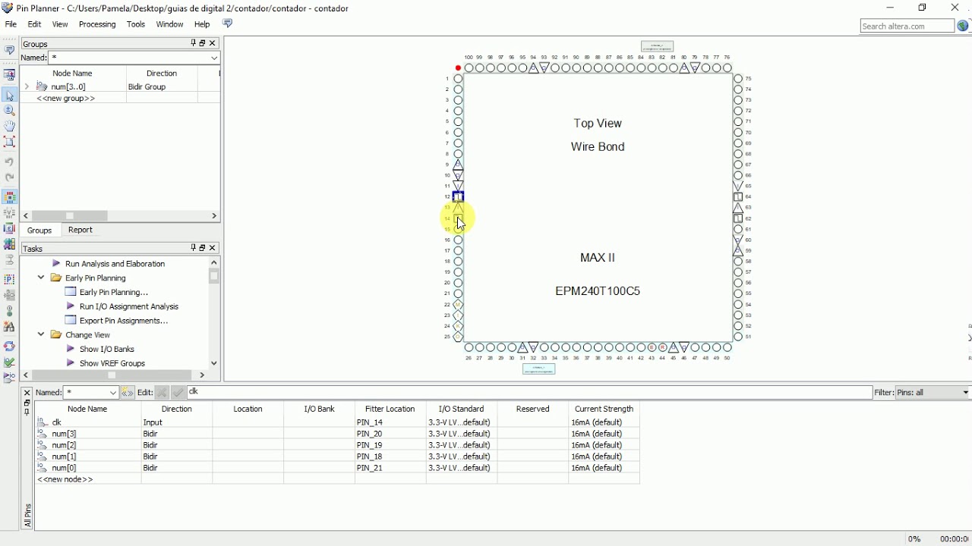Screen dimensions: 972x546
Task: Open Export Pin Assignments... task
Action: point(123,321)
